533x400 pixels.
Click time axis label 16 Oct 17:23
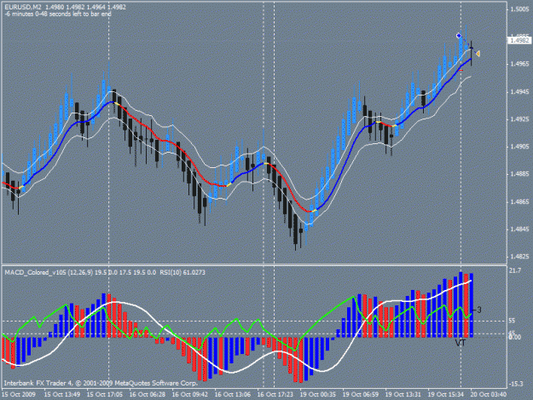275,395
